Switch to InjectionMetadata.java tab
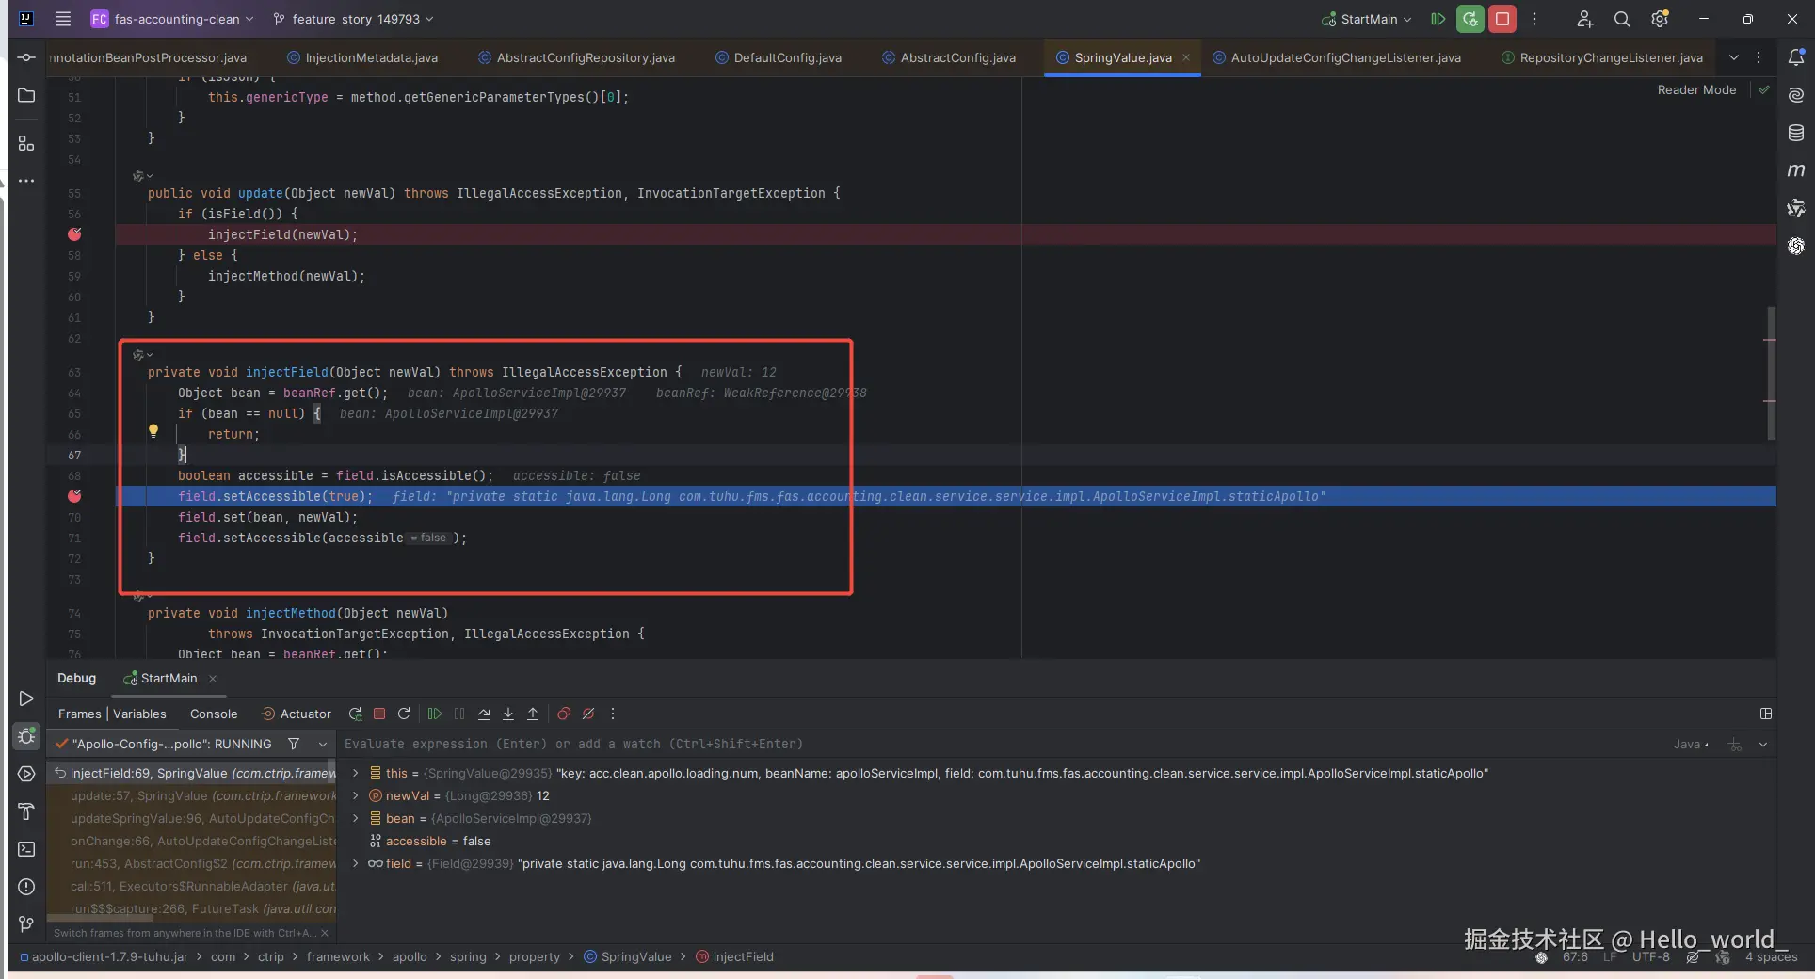 tap(362, 57)
